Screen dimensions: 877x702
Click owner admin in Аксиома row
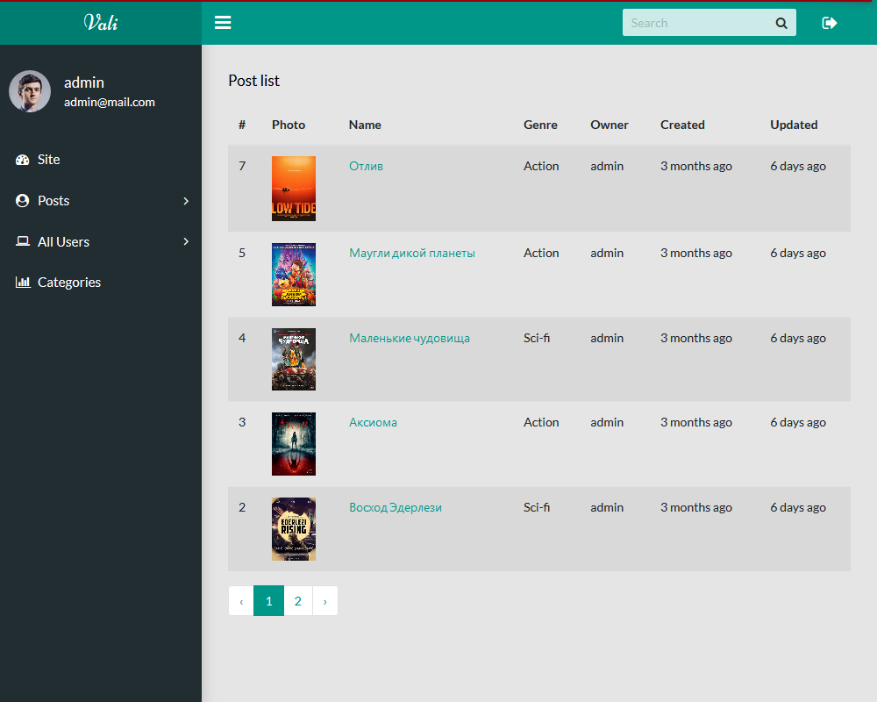(607, 423)
